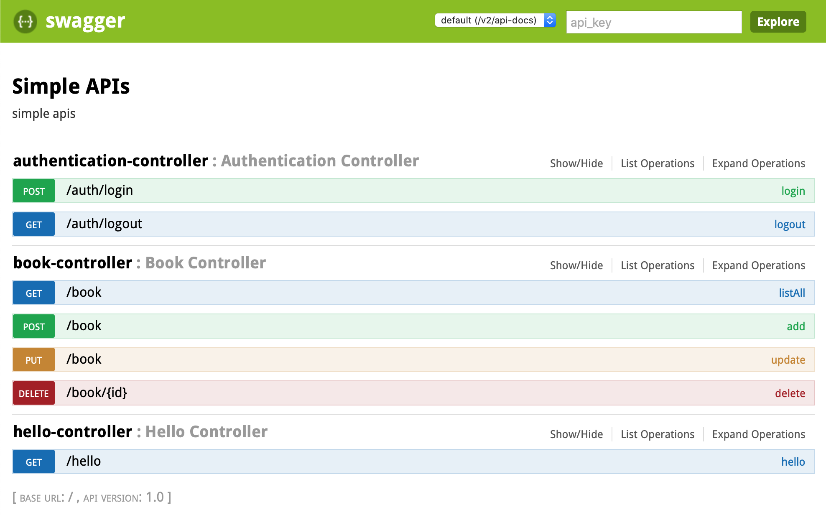Expand Operations for hello-controller
Viewport: 826px width, 515px height.
pos(759,434)
